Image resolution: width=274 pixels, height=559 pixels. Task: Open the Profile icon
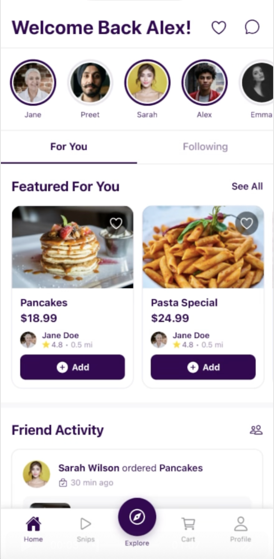pos(240,524)
